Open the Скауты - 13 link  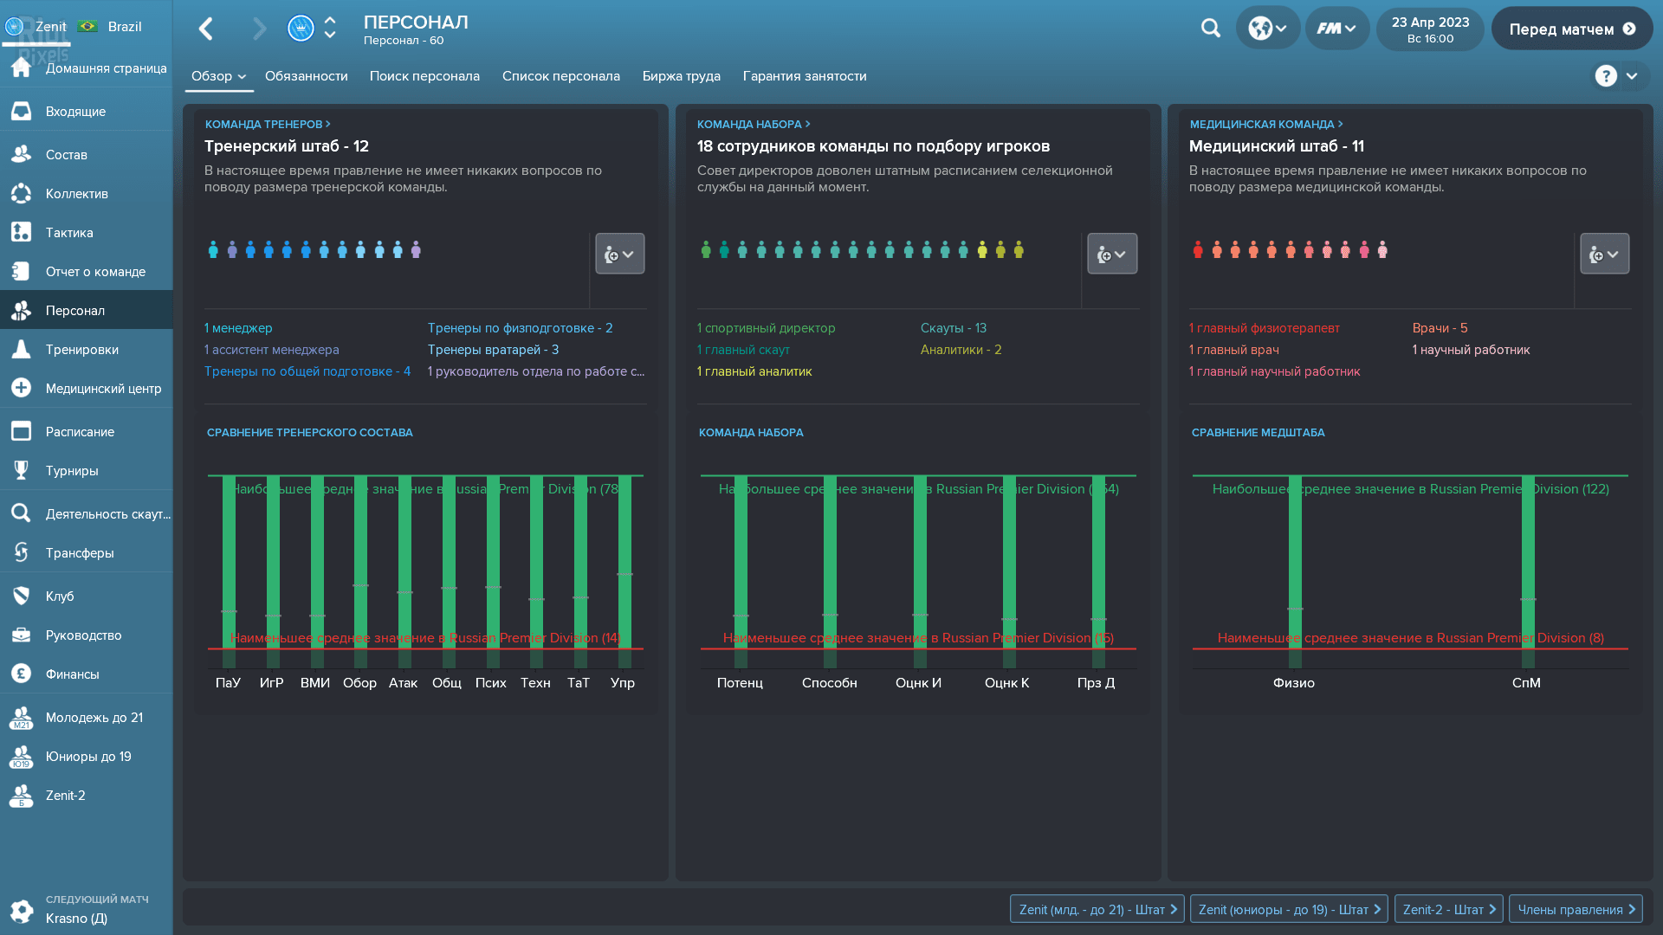(x=953, y=327)
